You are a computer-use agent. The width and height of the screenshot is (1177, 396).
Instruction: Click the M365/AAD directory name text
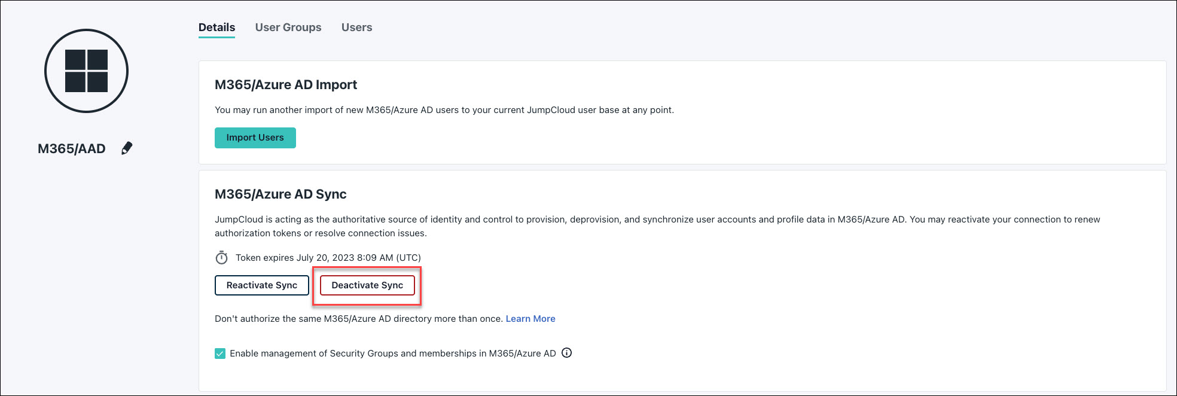point(72,149)
